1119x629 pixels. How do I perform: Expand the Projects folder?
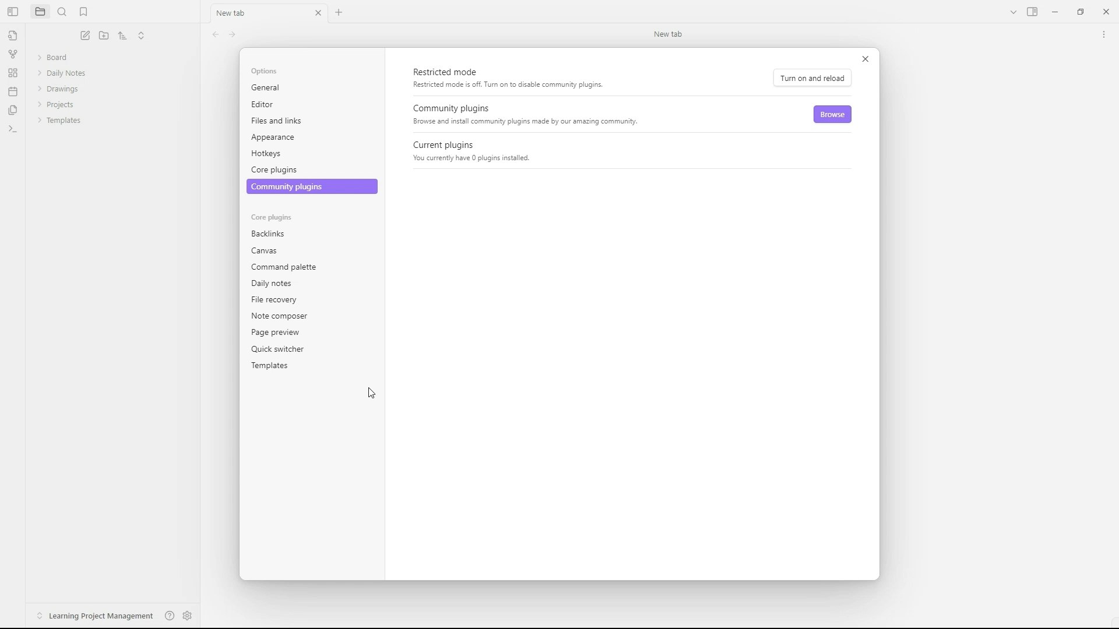click(x=59, y=104)
